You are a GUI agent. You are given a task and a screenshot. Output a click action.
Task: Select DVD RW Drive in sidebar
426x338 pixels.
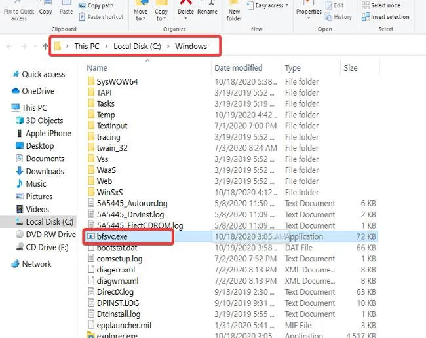click(46, 235)
